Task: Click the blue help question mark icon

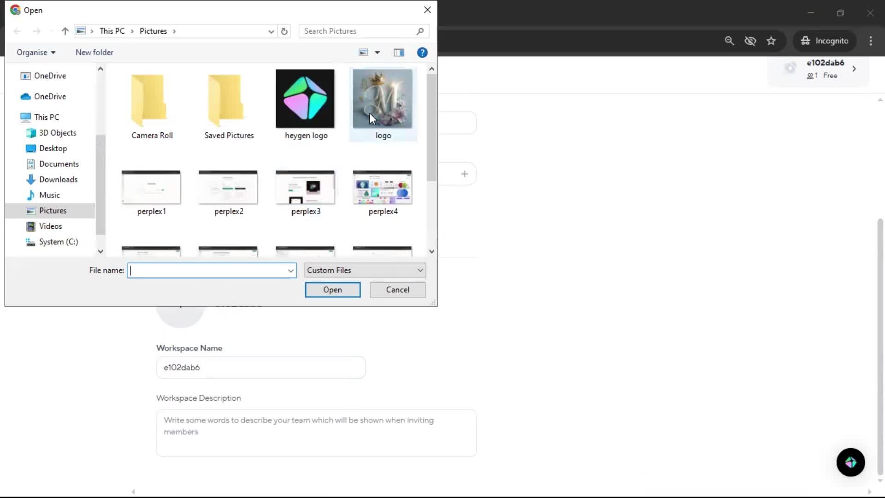Action: point(422,53)
